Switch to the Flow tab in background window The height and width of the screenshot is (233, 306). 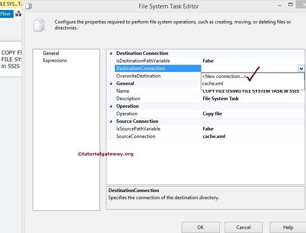click(x=6, y=14)
